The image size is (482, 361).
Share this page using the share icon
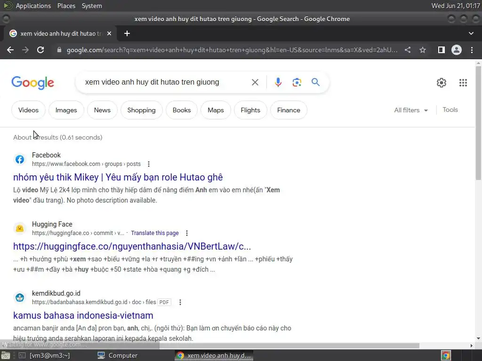(408, 50)
